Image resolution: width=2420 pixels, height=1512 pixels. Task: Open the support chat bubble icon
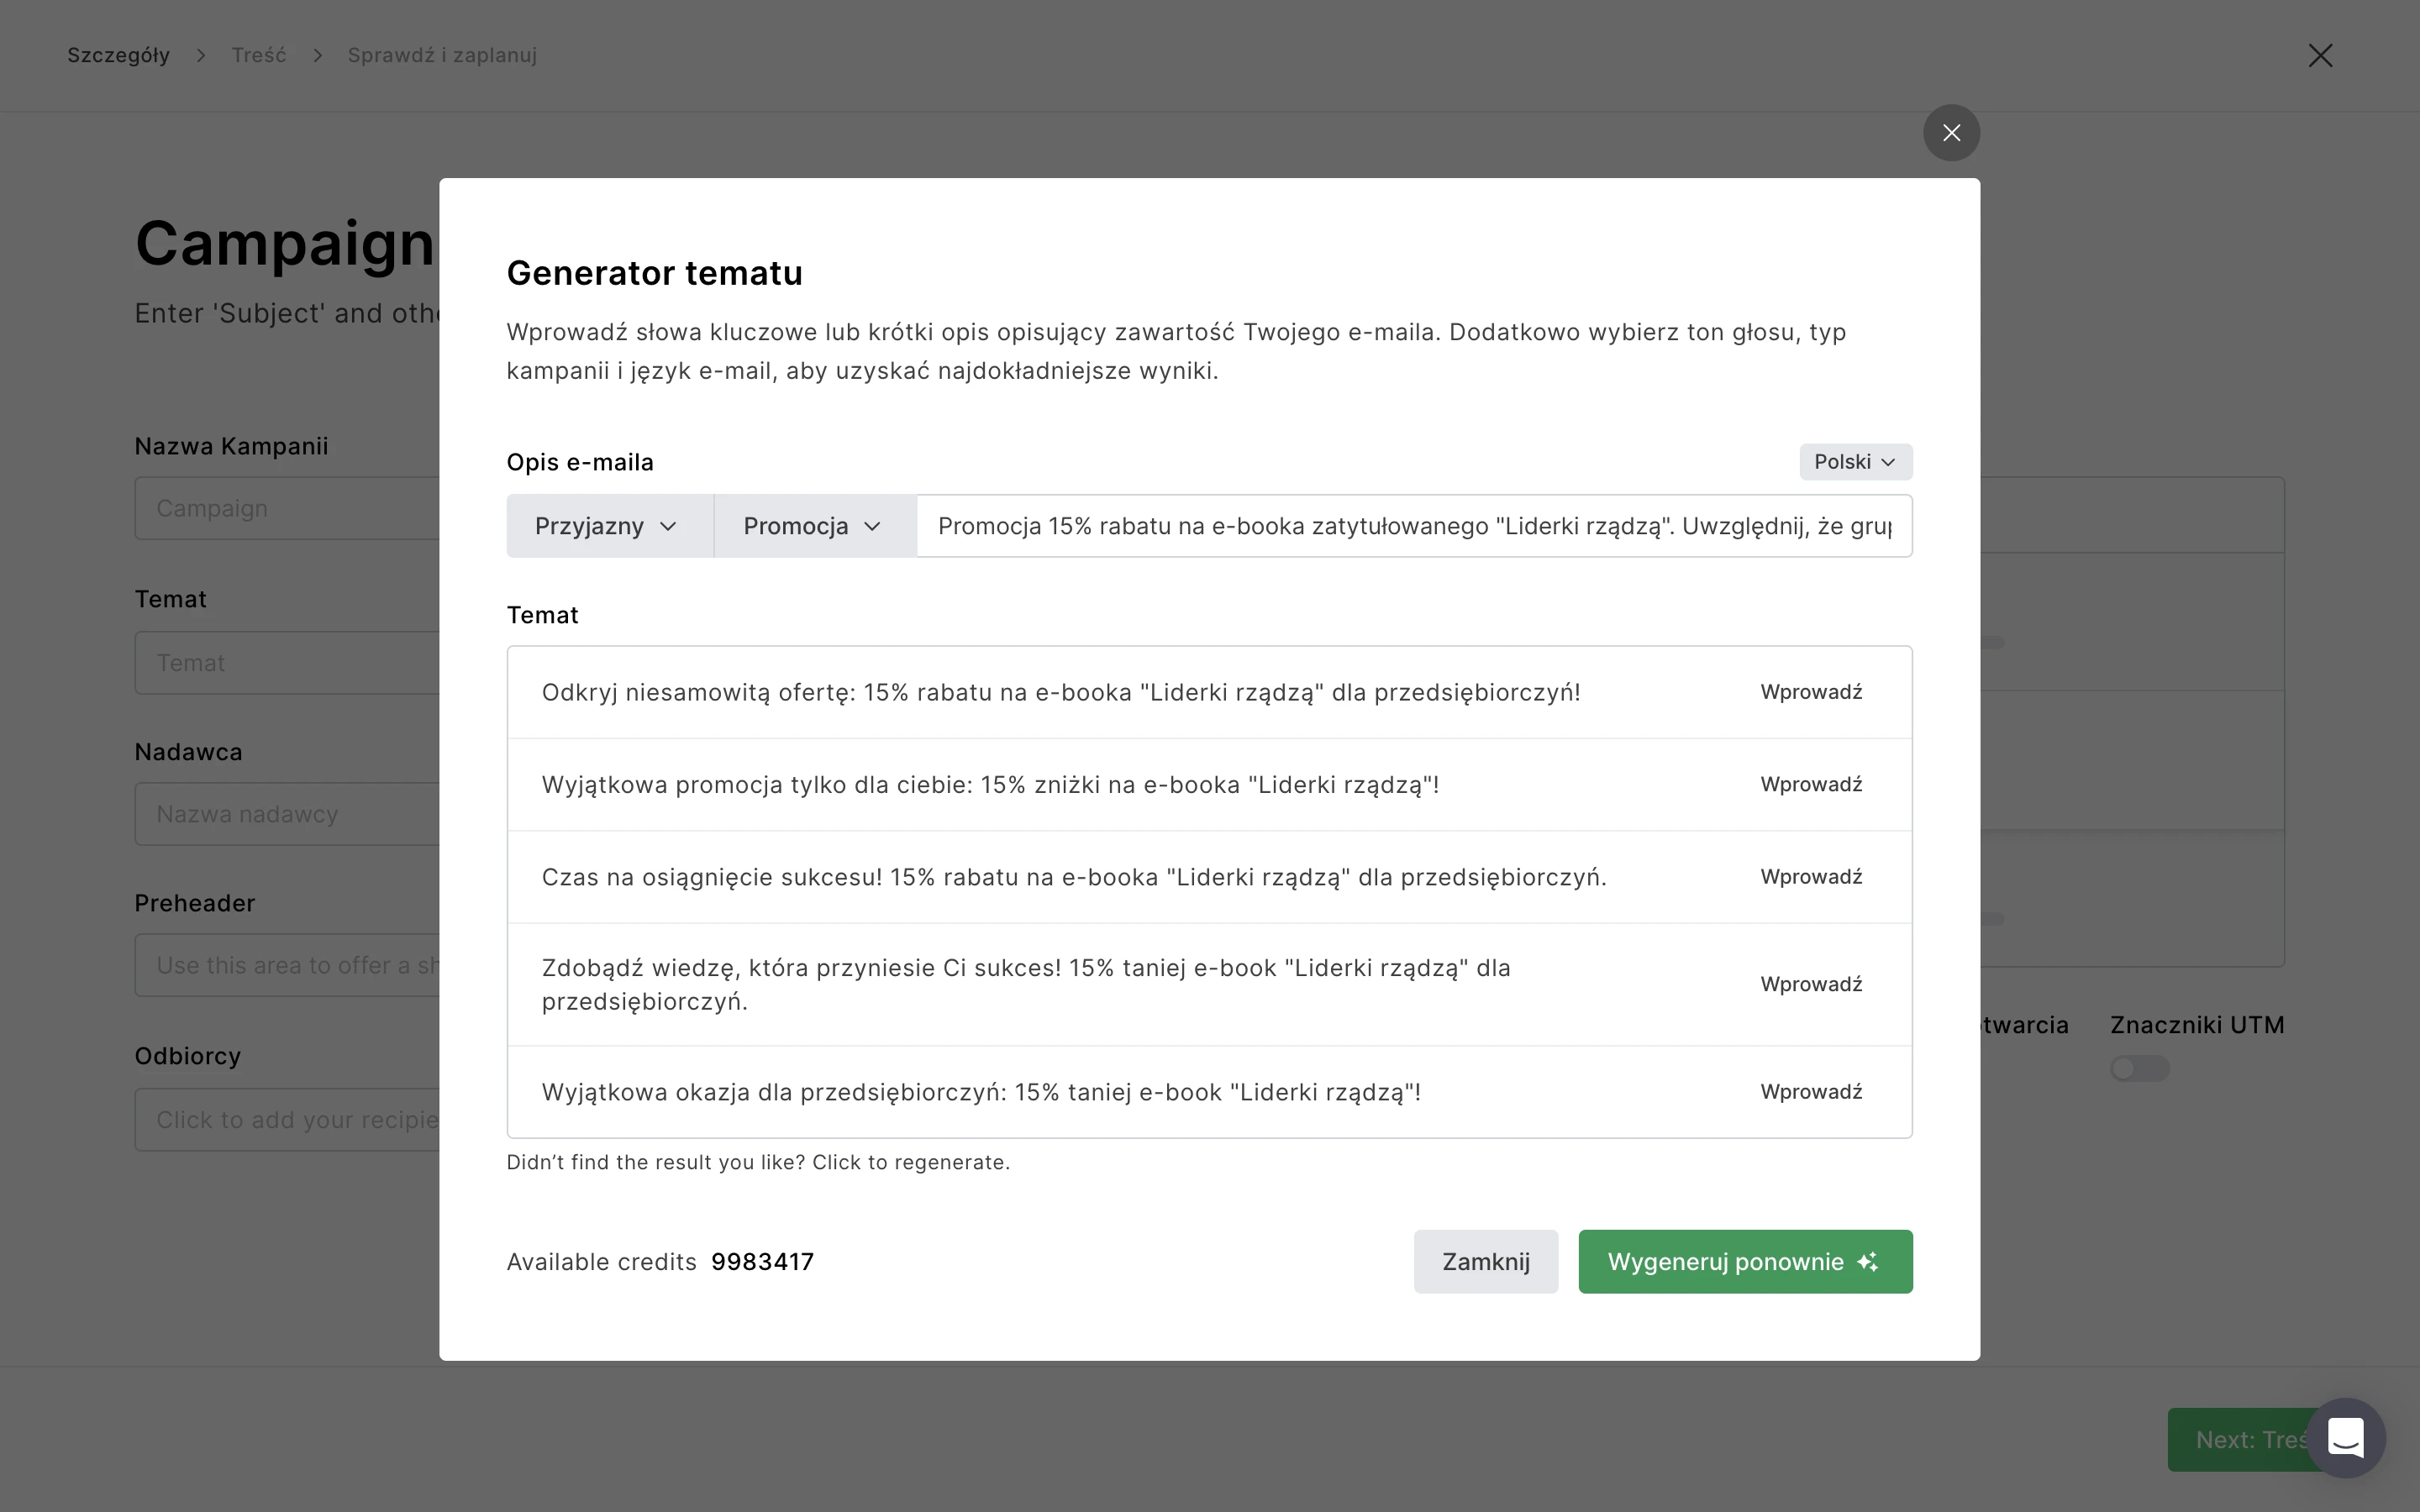pos(2345,1438)
